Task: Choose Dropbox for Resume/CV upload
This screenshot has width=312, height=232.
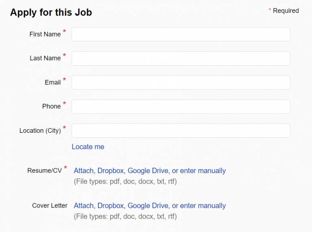Action: click(x=110, y=171)
